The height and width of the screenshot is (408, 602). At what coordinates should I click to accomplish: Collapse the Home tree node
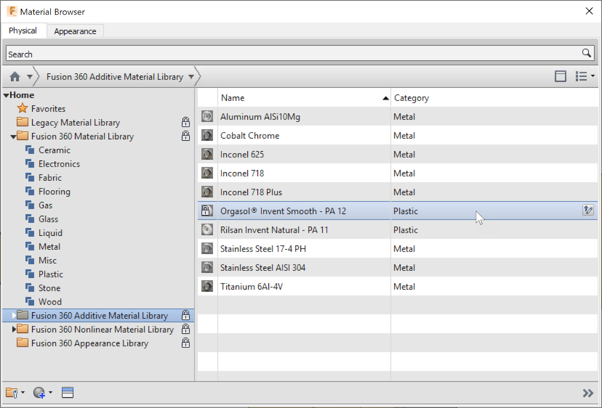click(6, 95)
